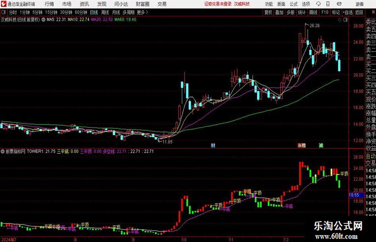Open the F10 company info button
Viewport: 376px width, 242px height.
[x=325, y=12]
